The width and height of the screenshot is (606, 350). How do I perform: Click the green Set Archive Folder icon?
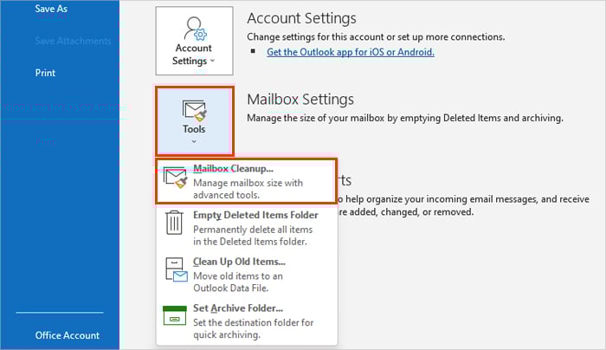176,315
